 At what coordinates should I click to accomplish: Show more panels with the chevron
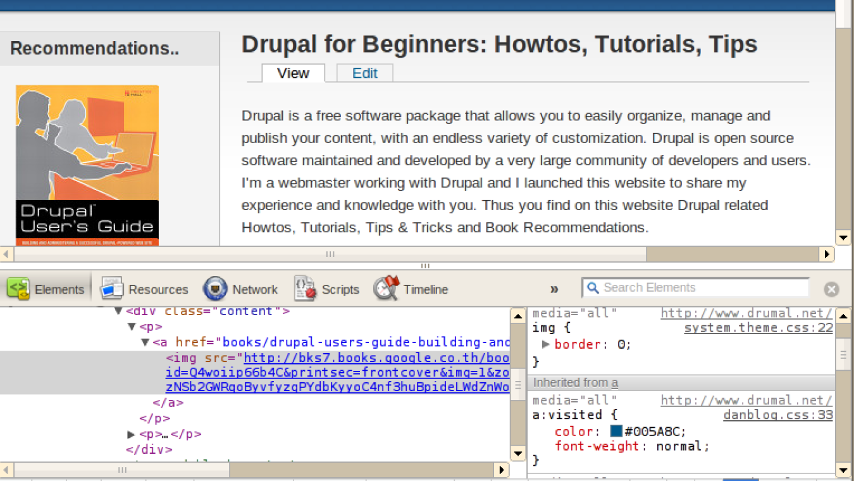coord(554,289)
